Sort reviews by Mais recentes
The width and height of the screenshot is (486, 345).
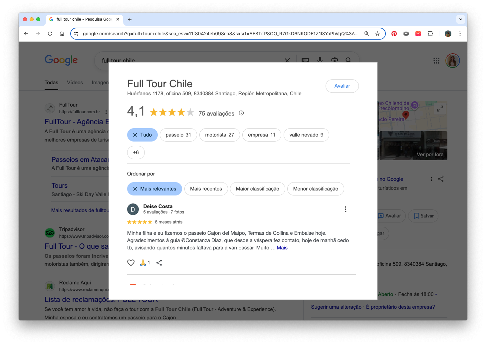coord(206,189)
